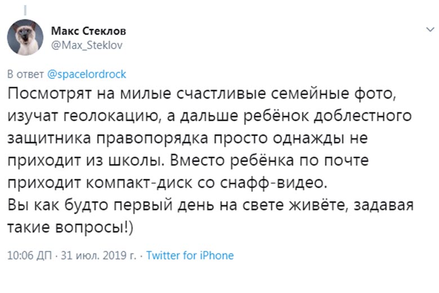Open the Siamese cat profile avatar

point(25,37)
